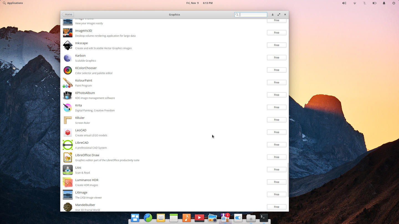Click Free button for LibreCAD
The image size is (399, 224).
point(277,145)
